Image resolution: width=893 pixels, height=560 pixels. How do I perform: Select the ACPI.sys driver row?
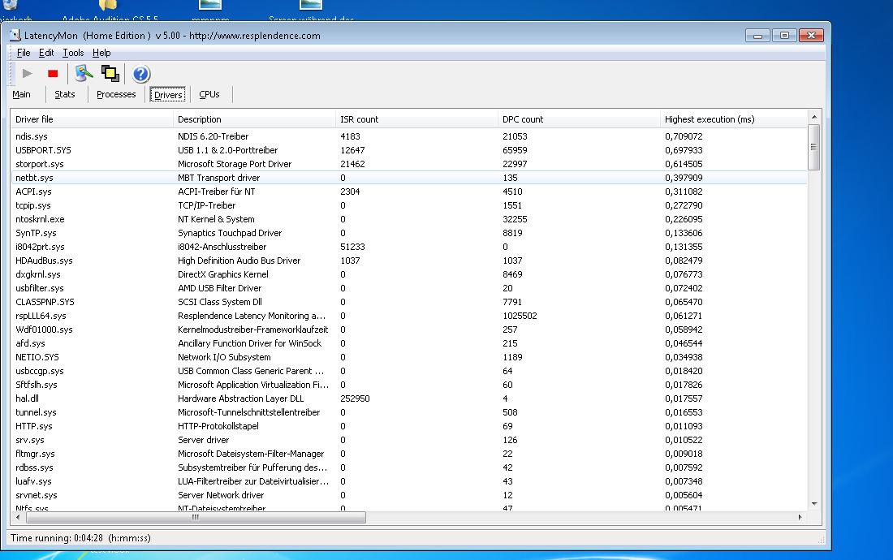(409, 192)
